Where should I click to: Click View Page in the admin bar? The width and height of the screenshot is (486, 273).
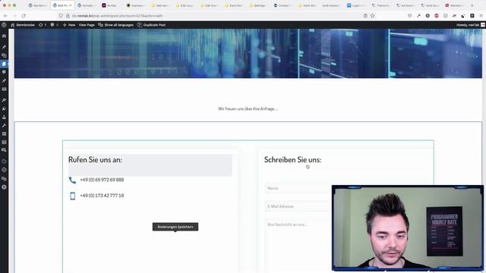[87, 25]
